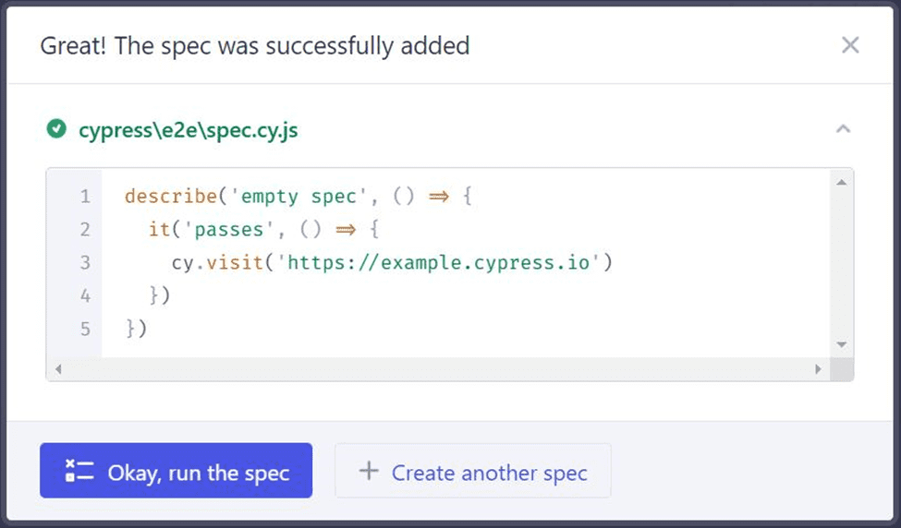Close the spec added dialog
The width and height of the screenshot is (901, 528).
point(850,45)
